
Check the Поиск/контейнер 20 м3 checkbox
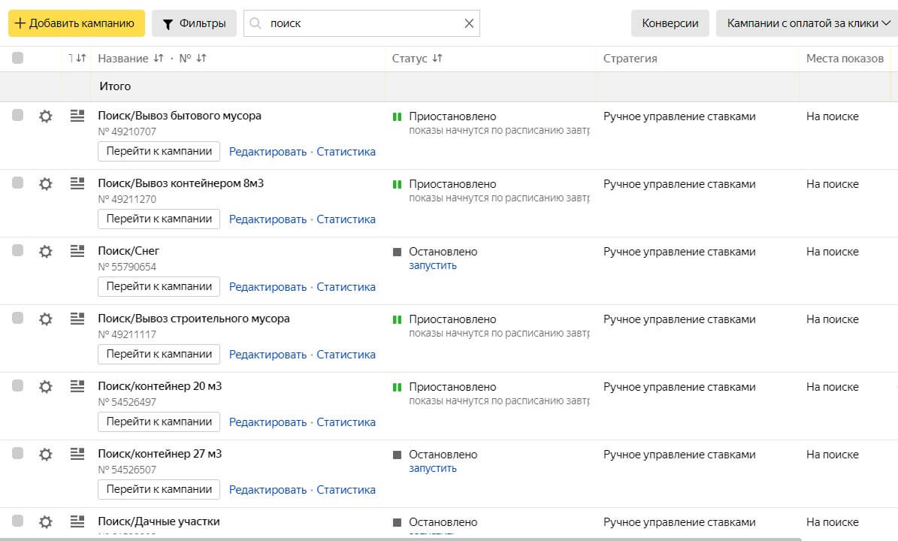point(18,385)
